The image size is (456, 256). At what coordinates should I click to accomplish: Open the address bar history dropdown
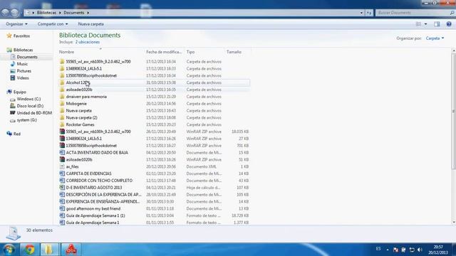tap(361, 13)
